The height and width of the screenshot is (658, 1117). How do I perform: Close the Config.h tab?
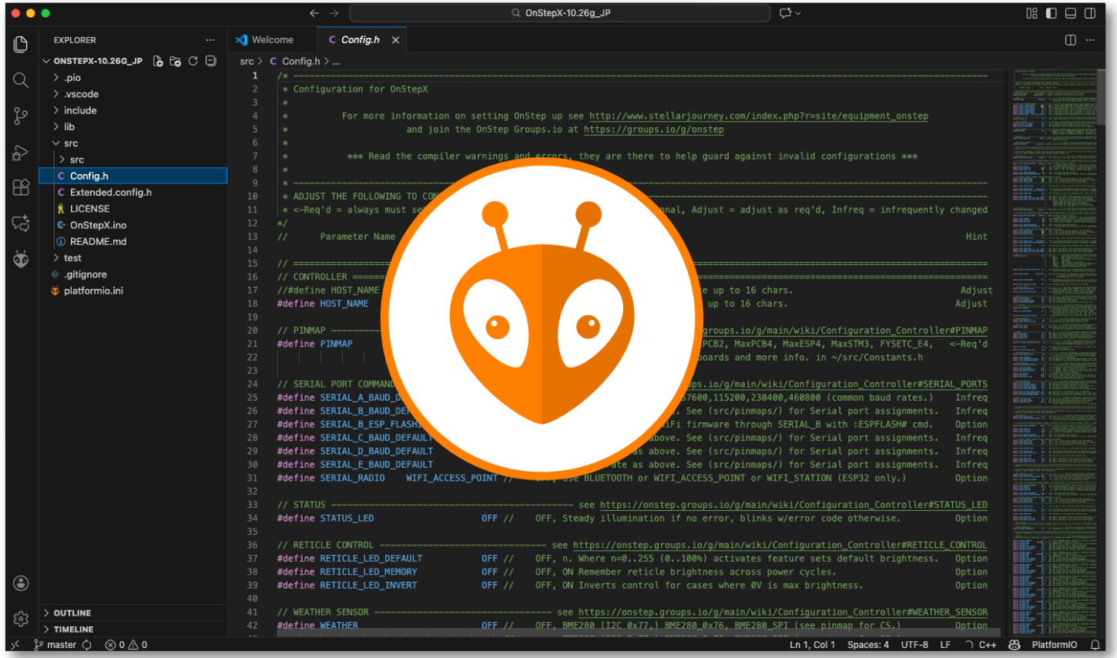click(x=395, y=40)
